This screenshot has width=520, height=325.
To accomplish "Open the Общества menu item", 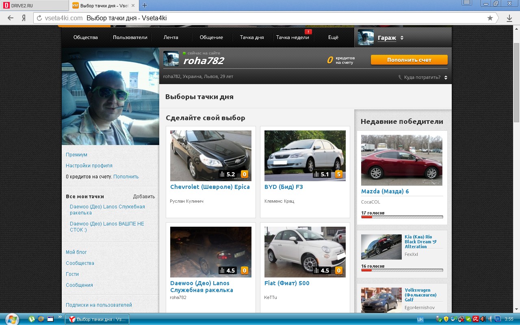I will click(86, 37).
